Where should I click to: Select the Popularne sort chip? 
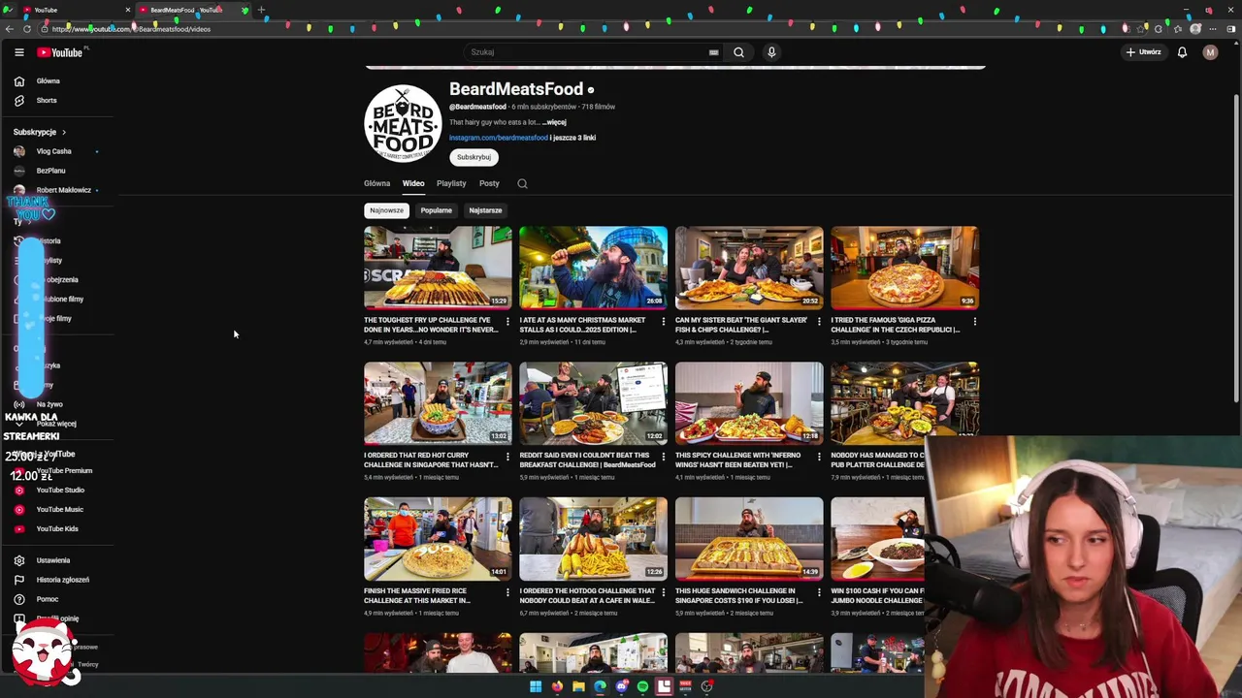coord(436,210)
